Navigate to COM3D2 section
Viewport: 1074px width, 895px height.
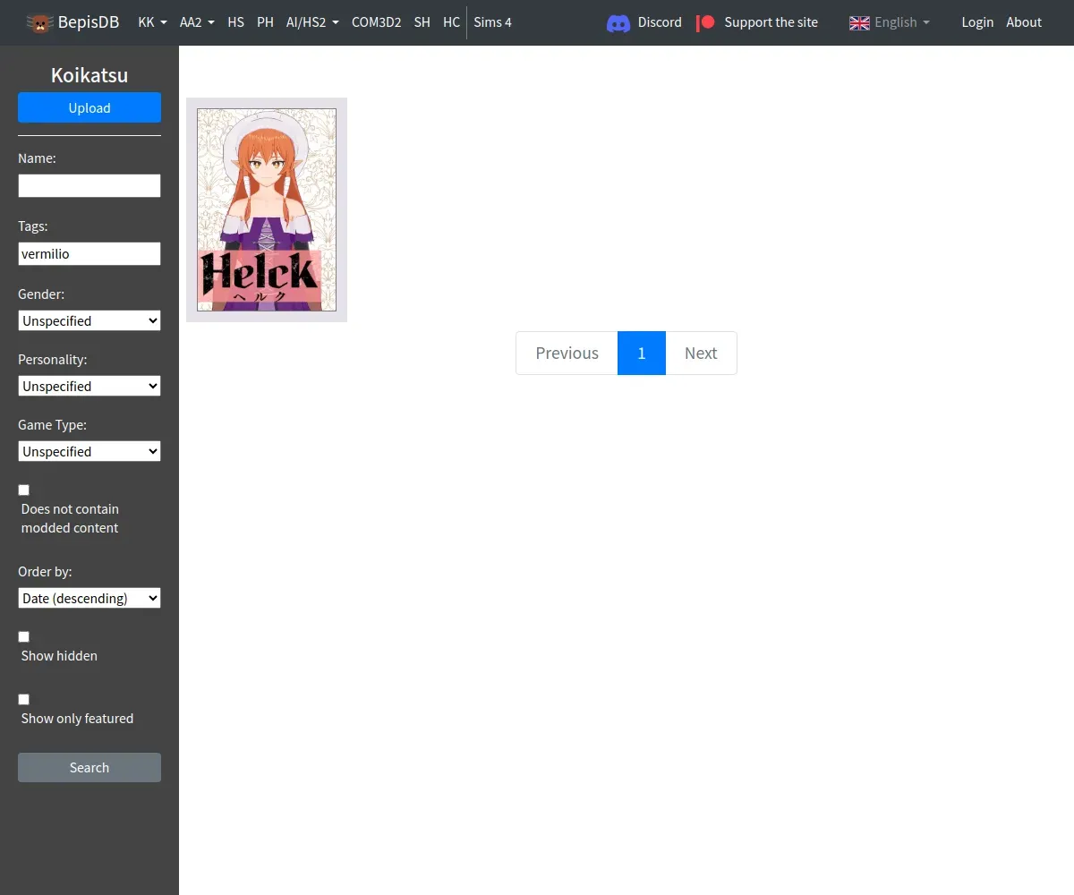tap(376, 22)
